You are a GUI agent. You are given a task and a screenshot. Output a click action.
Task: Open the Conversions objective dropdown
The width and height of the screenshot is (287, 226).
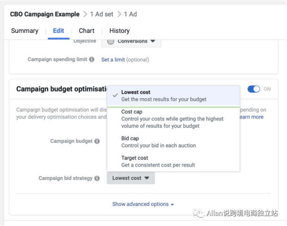tap(131, 41)
